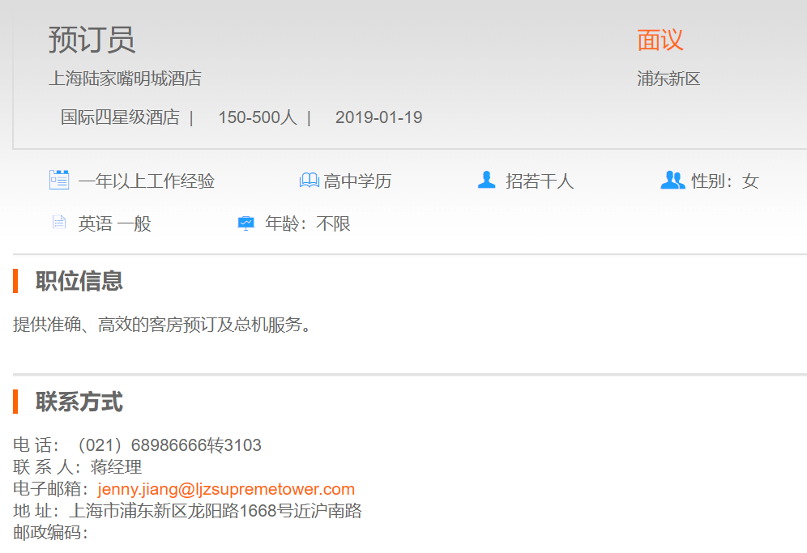The image size is (807, 553).
Task: Open the jenny.jiang@ljzsupremetower.com email link
Action: (226, 489)
